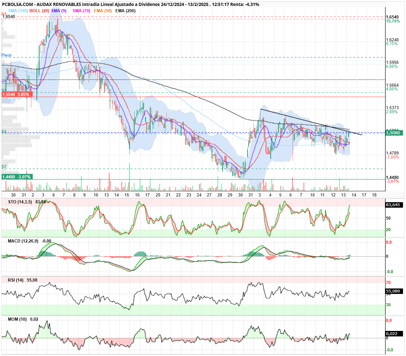Select the S3 support label

[x=4, y=167]
